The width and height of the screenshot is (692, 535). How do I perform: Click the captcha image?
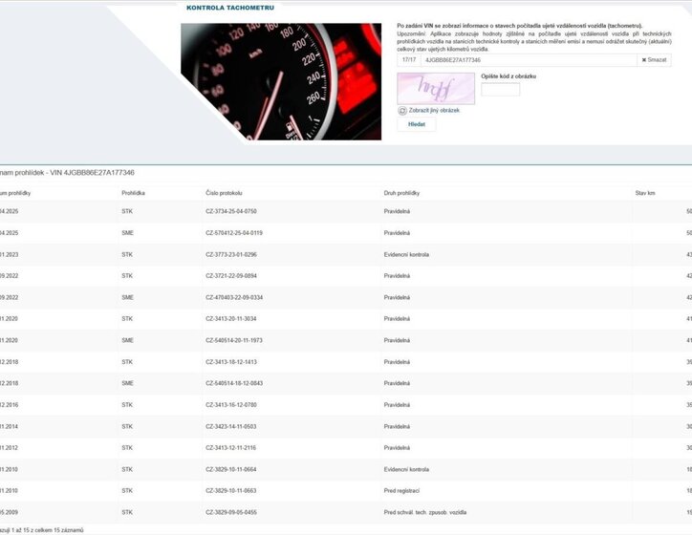(435, 88)
